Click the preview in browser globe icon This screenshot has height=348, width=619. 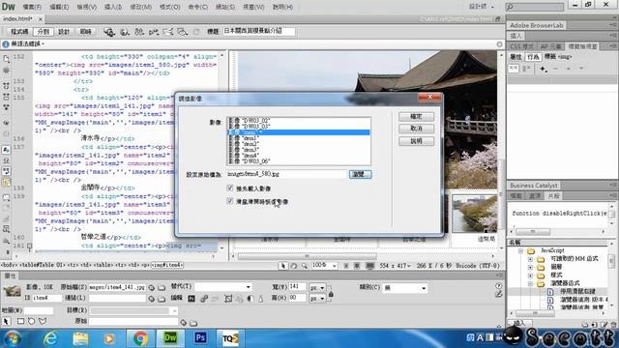pyautogui.click(x=125, y=32)
